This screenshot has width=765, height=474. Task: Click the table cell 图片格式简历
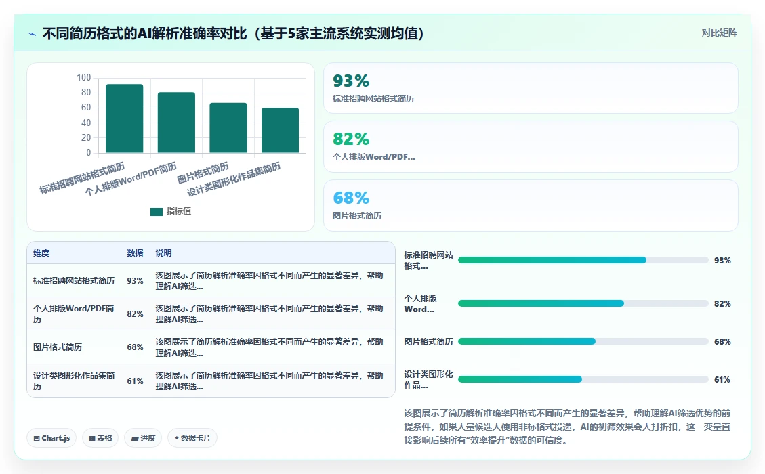(x=58, y=347)
